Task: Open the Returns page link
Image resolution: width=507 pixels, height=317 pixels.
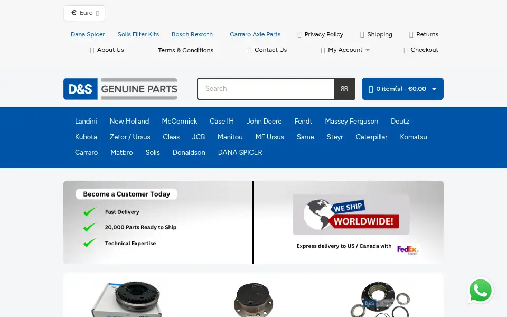Action: [424, 34]
